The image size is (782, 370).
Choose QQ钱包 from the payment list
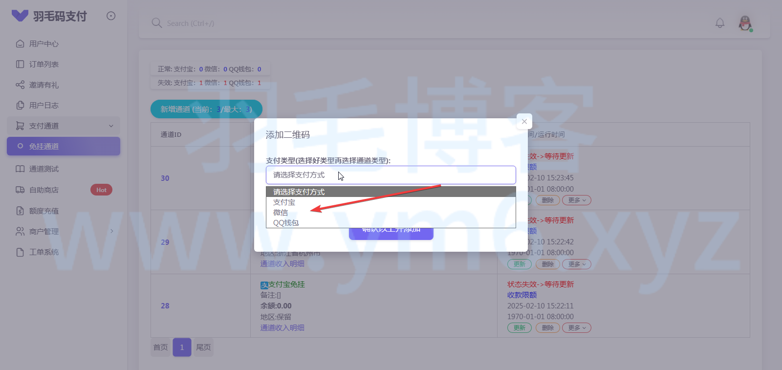[x=391, y=222]
